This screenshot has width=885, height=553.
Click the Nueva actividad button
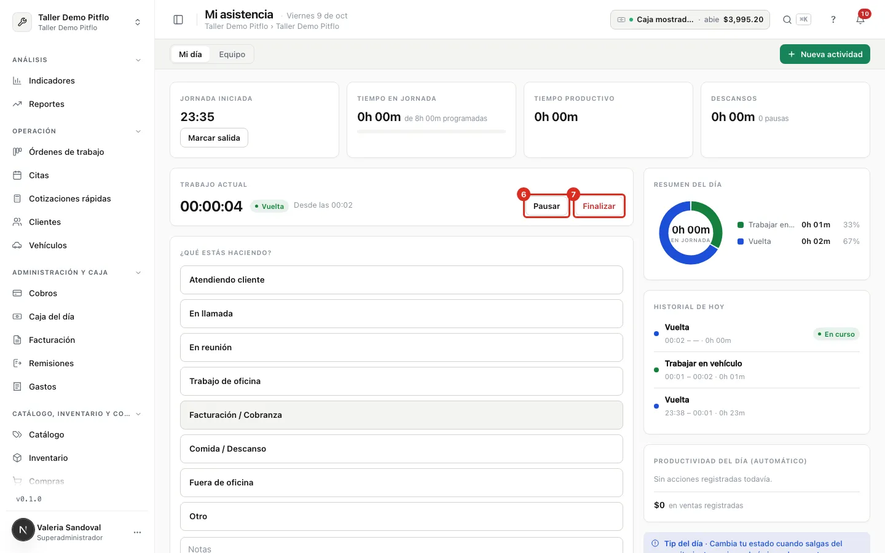pos(825,54)
